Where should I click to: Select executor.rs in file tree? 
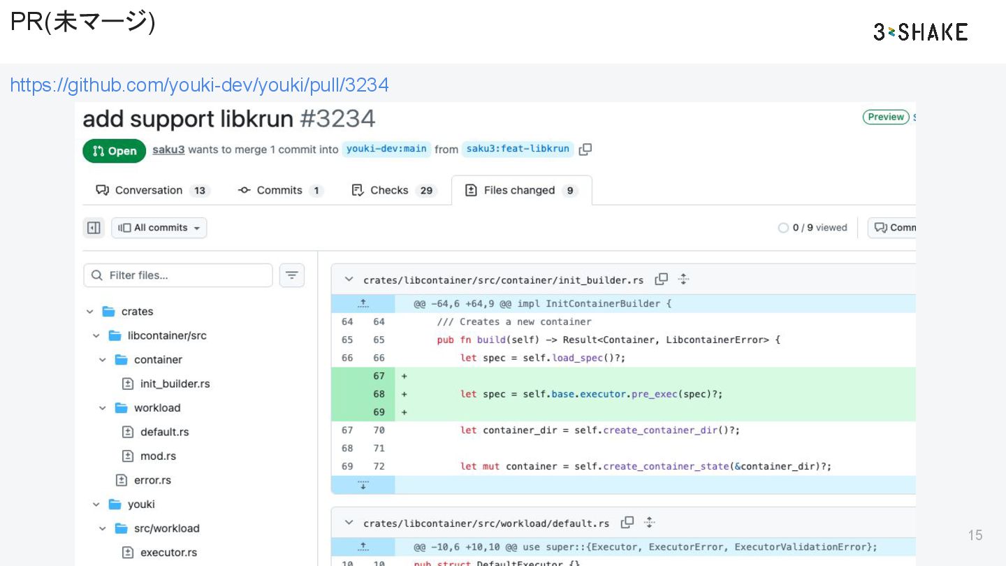(168, 553)
